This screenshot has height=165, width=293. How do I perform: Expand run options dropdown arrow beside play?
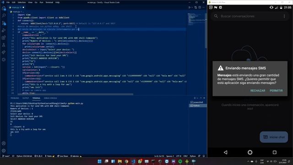click(x=192, y=7)
